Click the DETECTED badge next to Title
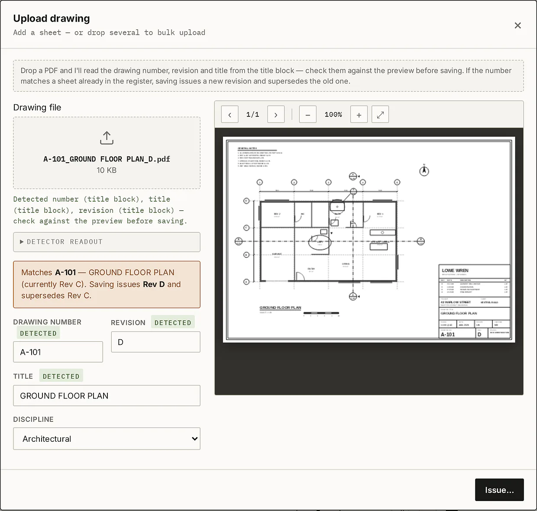The width and height of the screenshot is (537, 511). [x=61, y=376]
